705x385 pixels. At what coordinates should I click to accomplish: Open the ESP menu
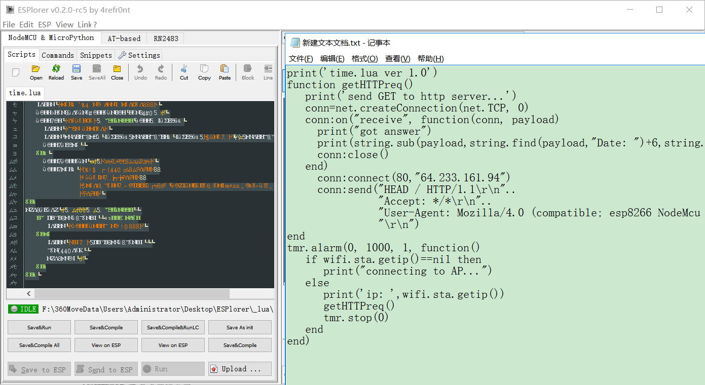(45, 24)
